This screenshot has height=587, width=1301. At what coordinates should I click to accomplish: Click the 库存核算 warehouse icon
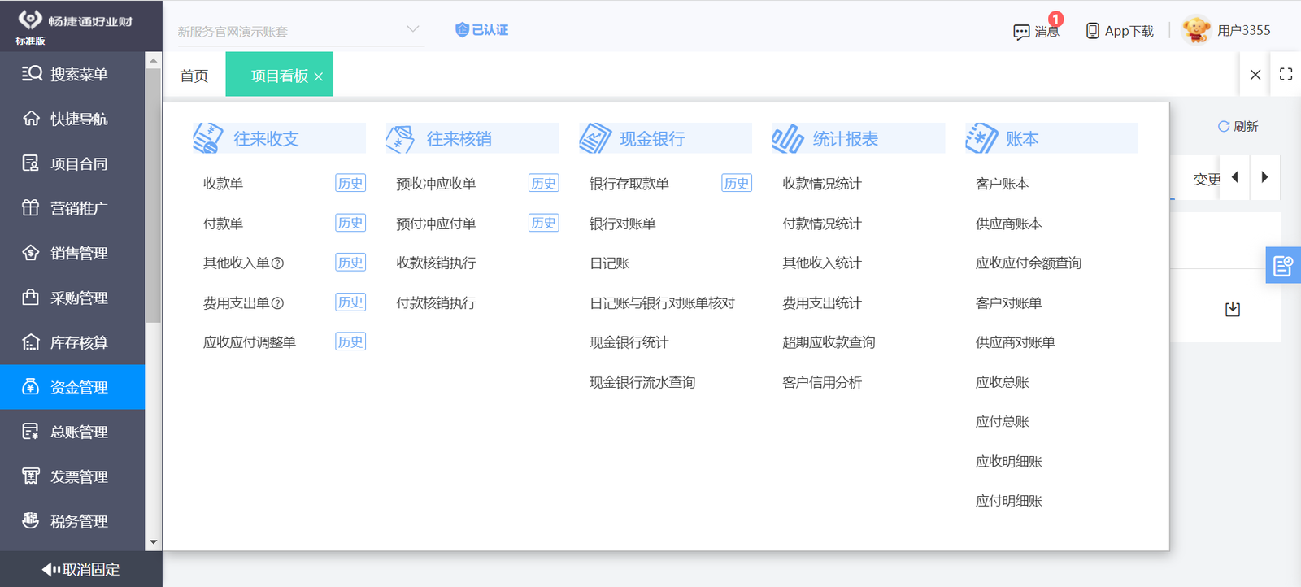coord(31,342)
